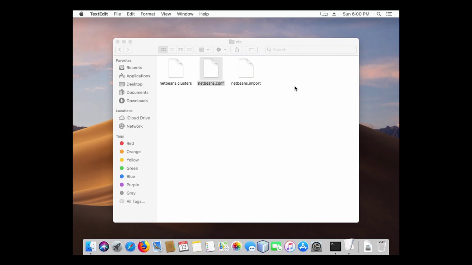This screenshot has width=472, height=265.
Task: Open Terminal from the Dock
Action: [x=336, y=247]
